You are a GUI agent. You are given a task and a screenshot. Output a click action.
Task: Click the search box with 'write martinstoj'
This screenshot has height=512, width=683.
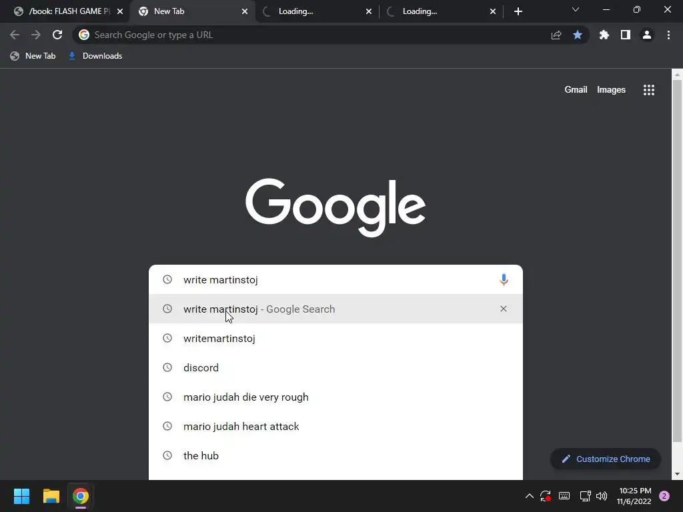335,279
